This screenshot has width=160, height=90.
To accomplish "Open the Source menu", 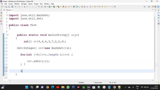I will [x=10, y=4].
